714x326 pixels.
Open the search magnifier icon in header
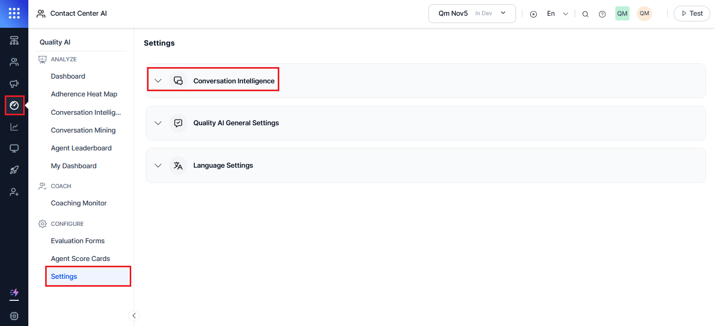click(x=585, y=14)
